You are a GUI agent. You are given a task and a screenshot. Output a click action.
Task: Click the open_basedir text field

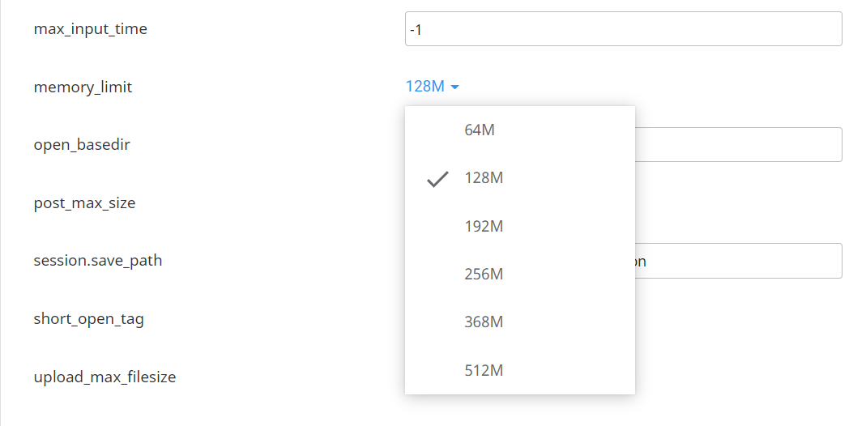point(737,145)
